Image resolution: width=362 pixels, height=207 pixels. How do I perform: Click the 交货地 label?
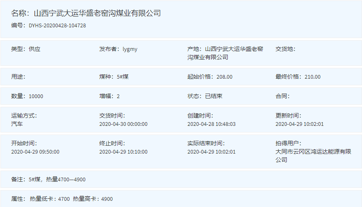[x=286, y=49]
